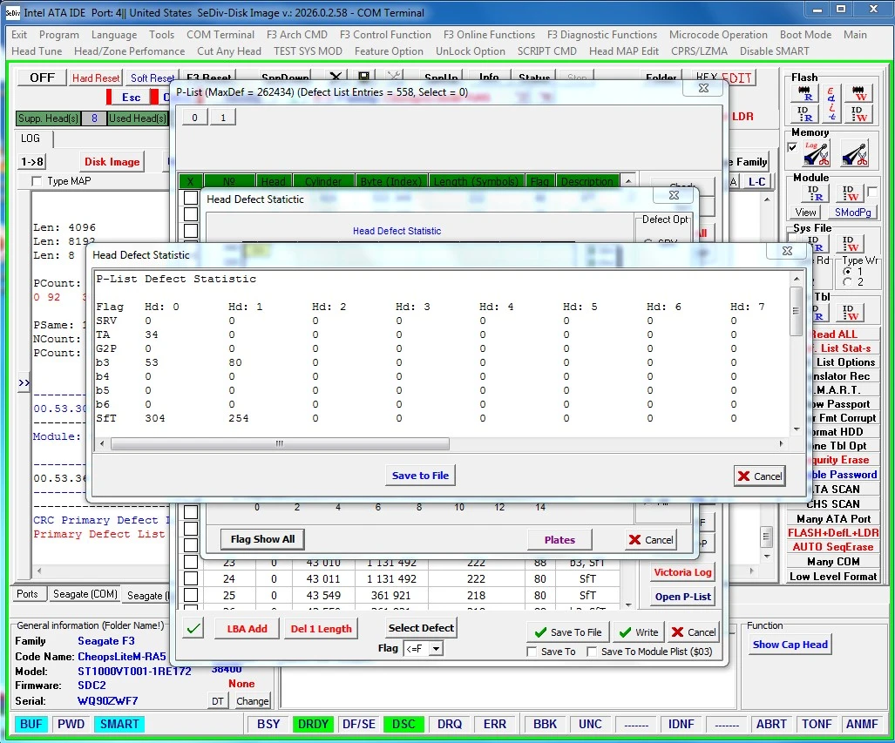Click the Sys File ID write icon
This screenshot has height=743, width=895.
[x=850, y=243]
